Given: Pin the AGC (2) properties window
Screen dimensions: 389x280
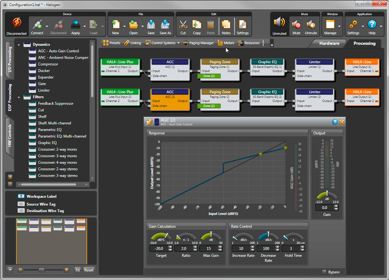Looking at the screenshot, I should 149,122.
